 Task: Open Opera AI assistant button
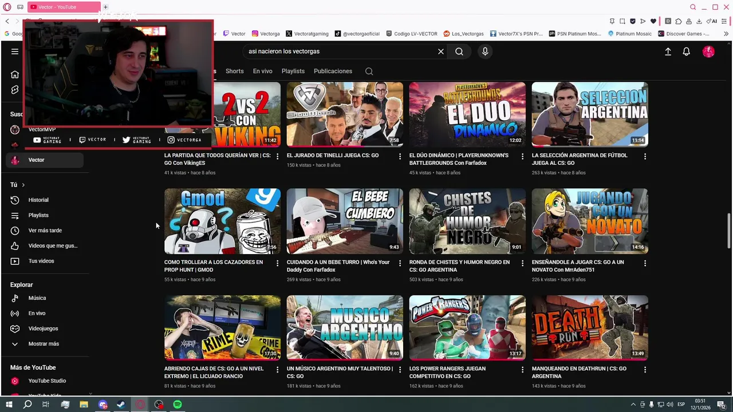click(712, 21)
